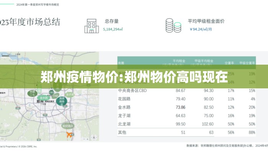Viewport: 268px width, 153px height.
Task: Click the total stock value 5,184,294㎡
Action: [113, 29]
